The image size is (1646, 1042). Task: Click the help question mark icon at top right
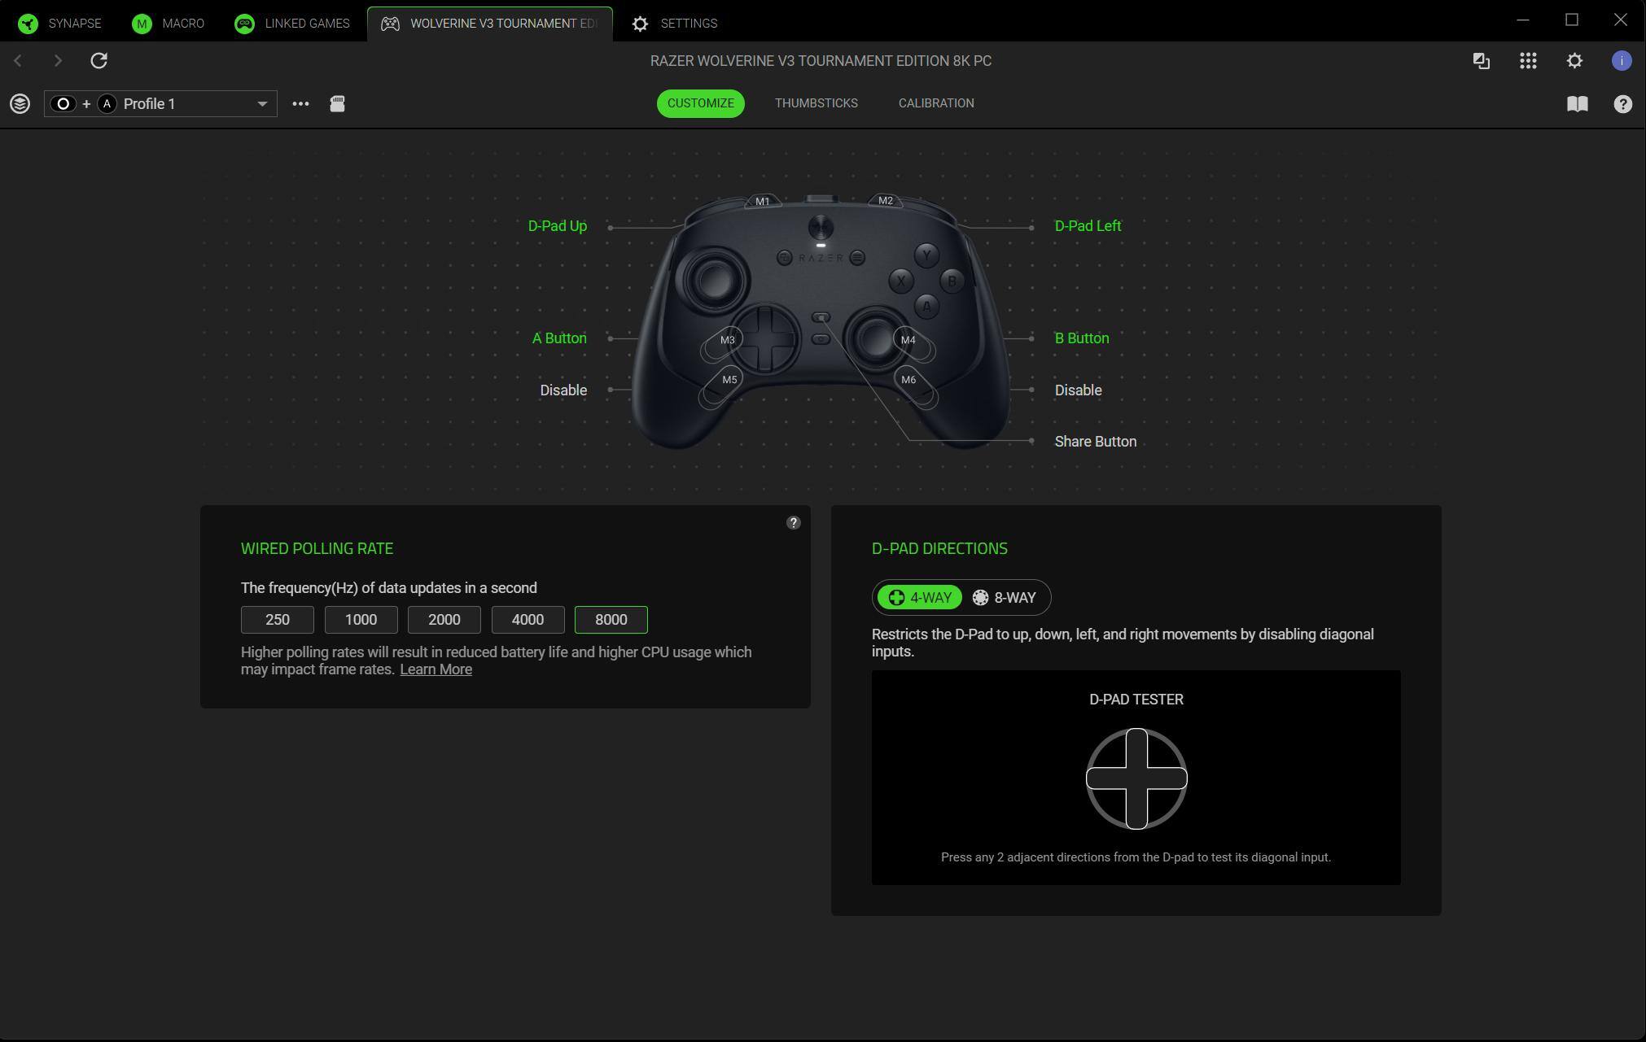point(1622,103)
